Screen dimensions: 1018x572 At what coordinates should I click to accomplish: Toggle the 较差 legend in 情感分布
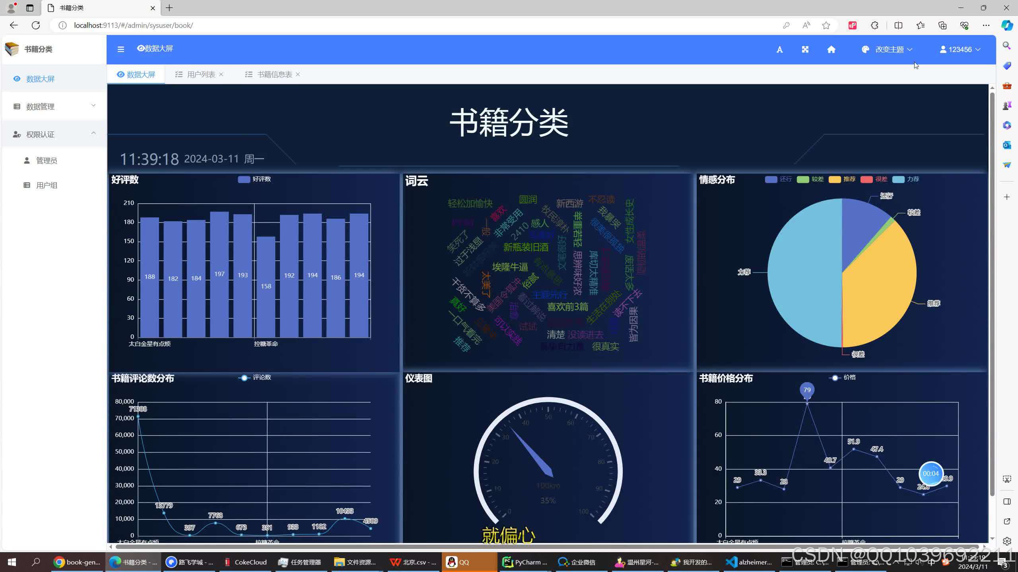(810, 179)
